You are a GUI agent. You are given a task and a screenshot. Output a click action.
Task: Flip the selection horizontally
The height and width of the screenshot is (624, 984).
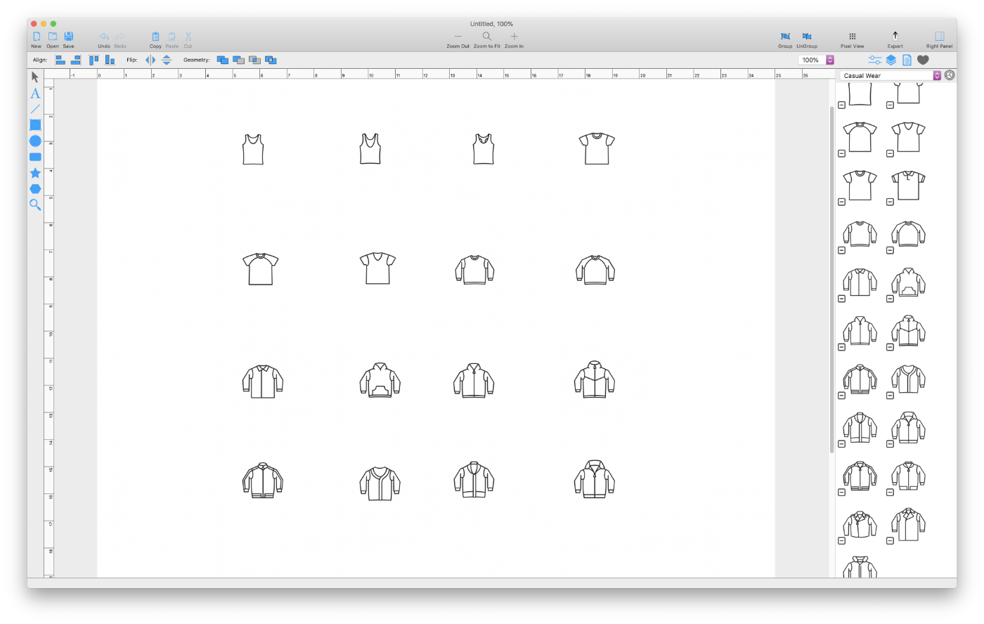tap(150, 60)
